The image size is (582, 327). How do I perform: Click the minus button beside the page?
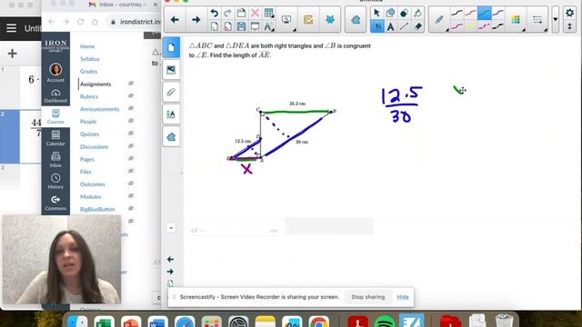[x=171, y=228]
